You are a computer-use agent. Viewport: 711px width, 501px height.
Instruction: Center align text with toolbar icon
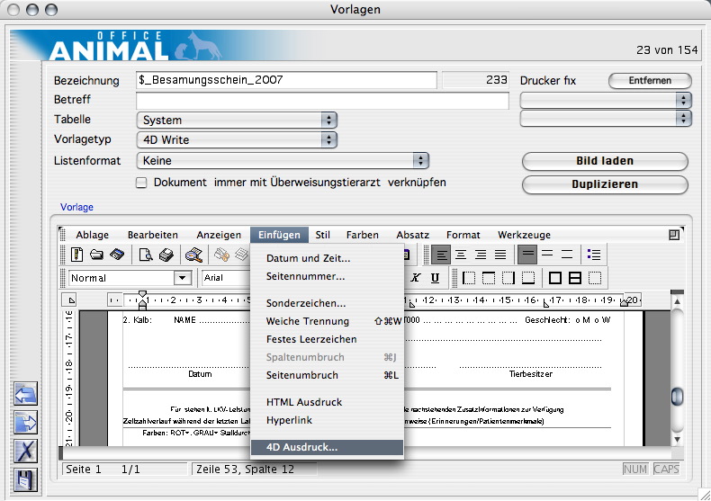[461, 255]
